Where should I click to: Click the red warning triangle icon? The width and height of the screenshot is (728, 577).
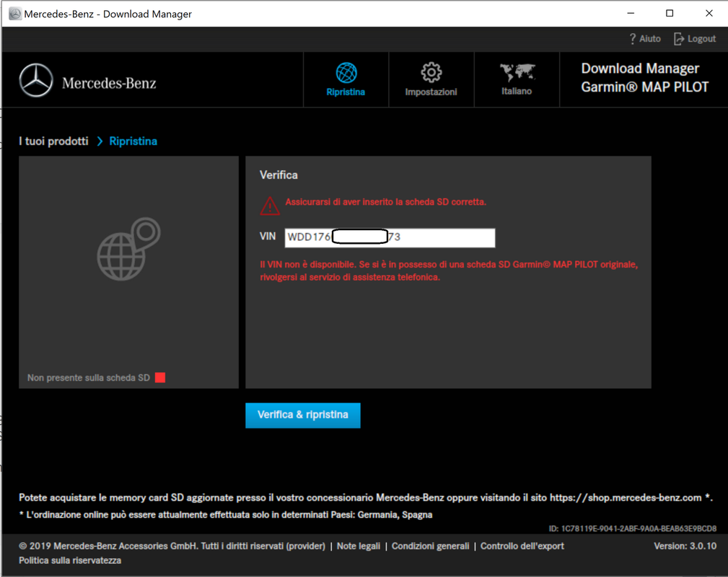click(270, 206)
